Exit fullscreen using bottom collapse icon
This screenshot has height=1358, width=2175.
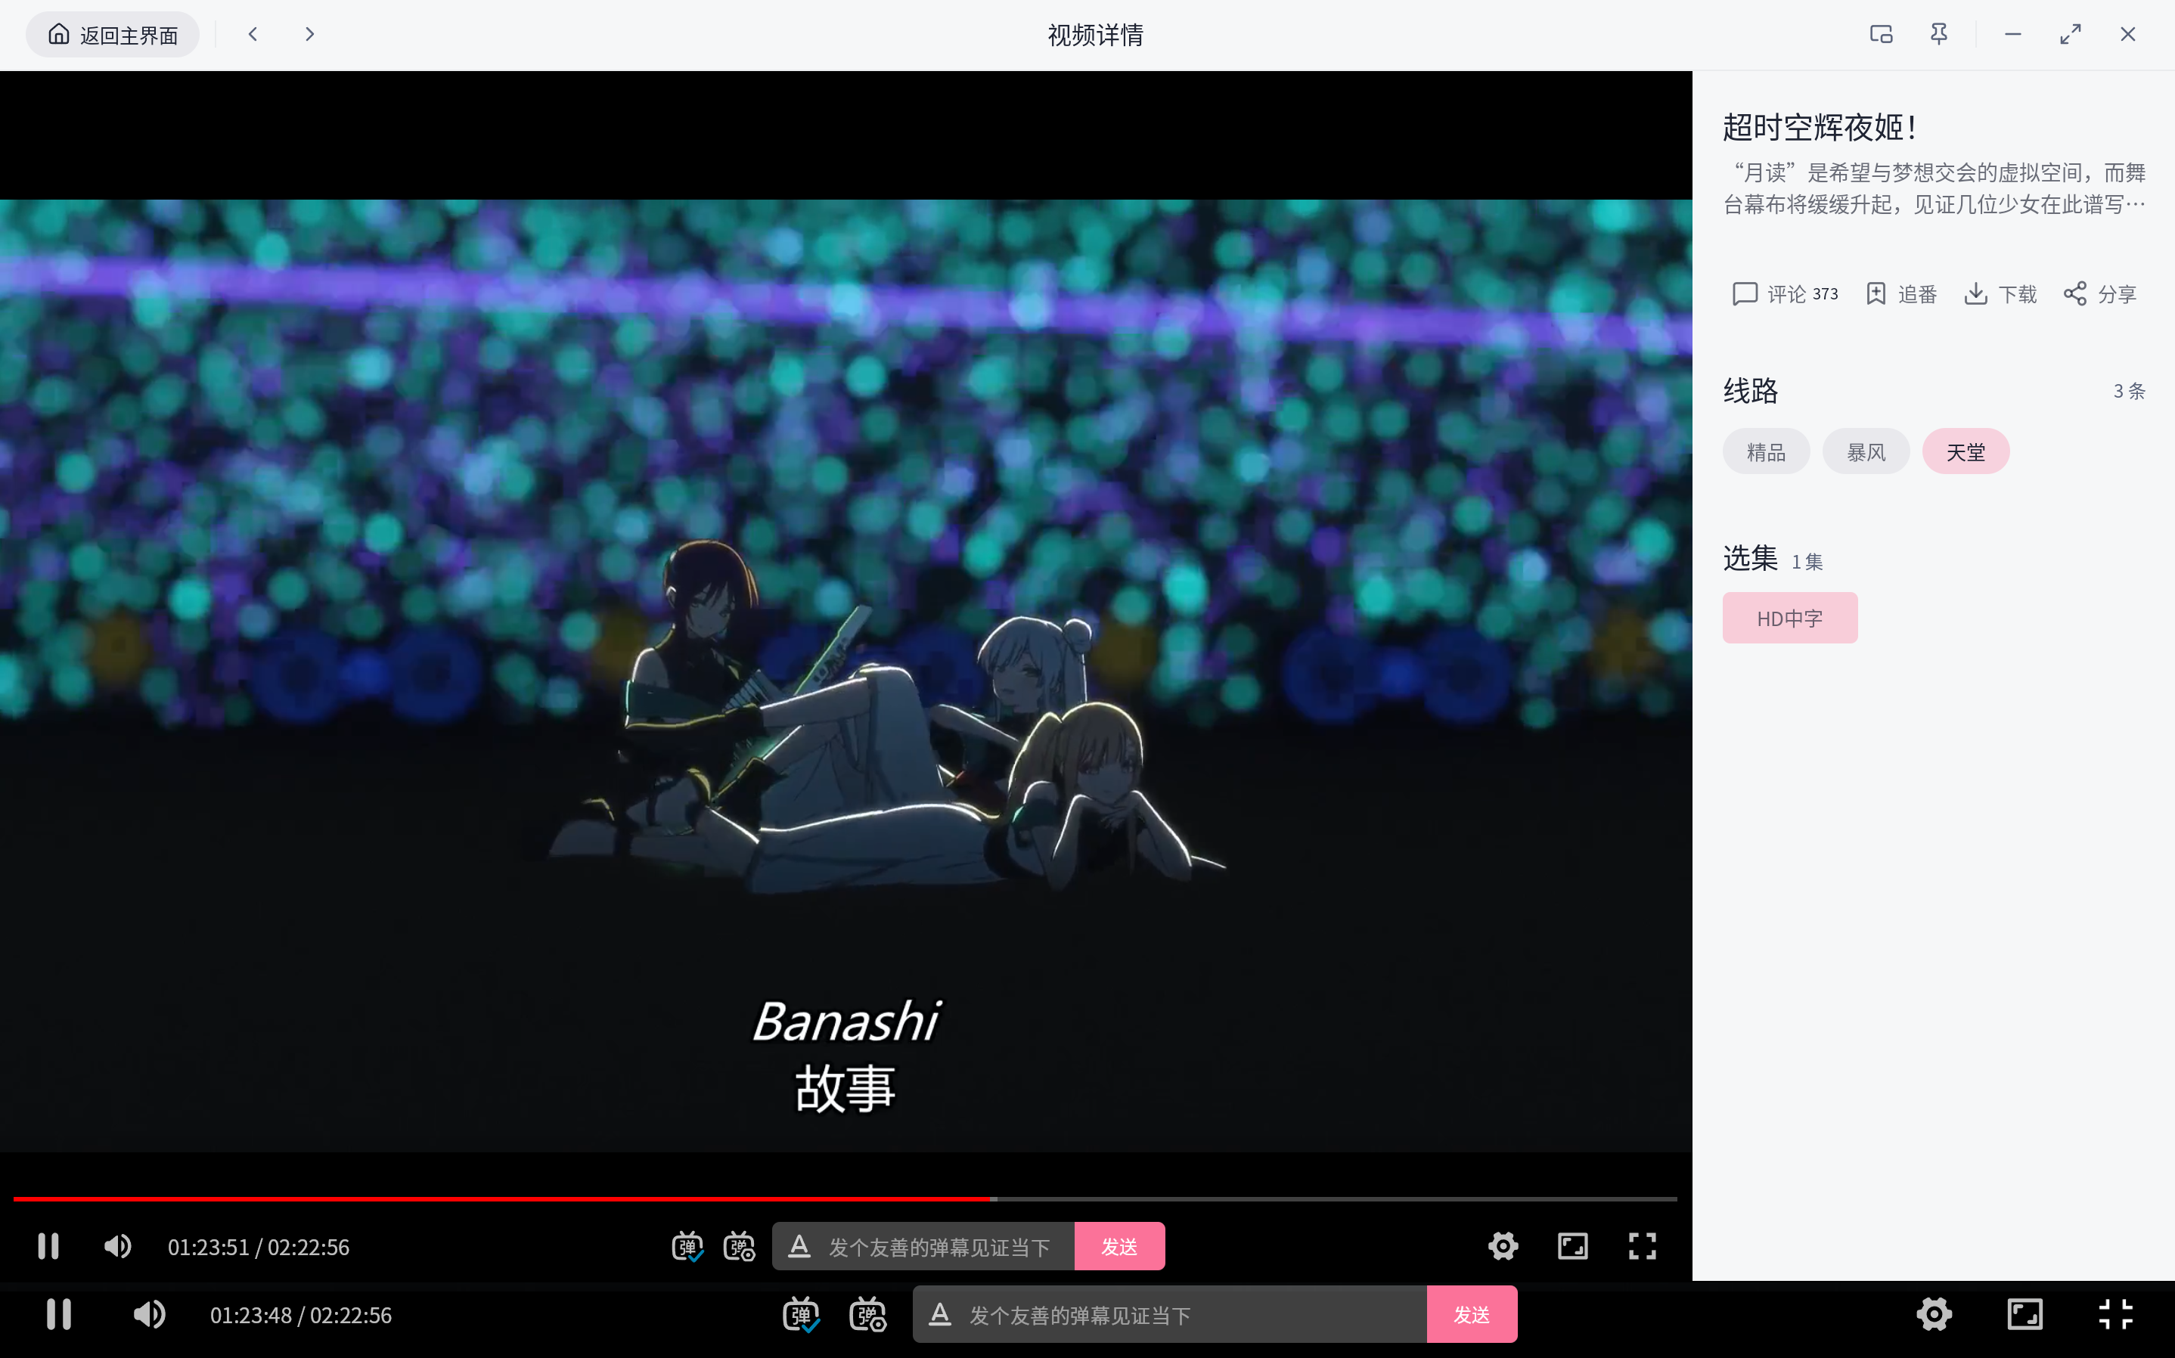click(x=2114, y=1314)
